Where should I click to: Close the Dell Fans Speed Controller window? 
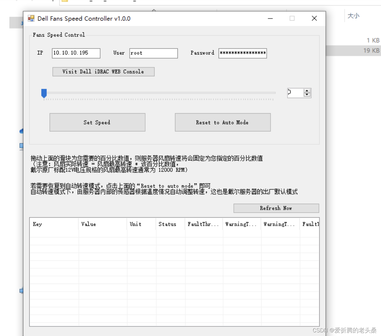[314, 18]
